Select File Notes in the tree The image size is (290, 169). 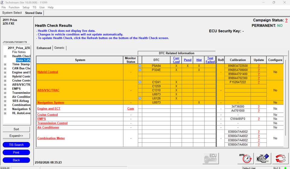click(x=19, y=52)
